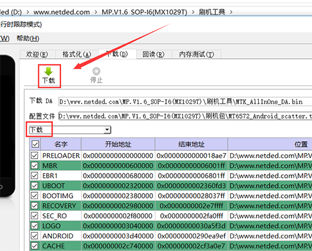Toggle the CACHE partition checkbox
Image resolution: width=312 pixels, height=251 pixels.
coord(34,246)
